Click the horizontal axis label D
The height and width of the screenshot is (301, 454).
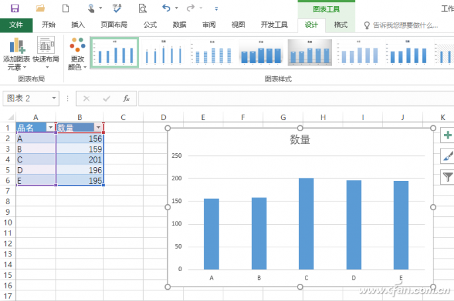pyautogui.click(x=353, y=278)
